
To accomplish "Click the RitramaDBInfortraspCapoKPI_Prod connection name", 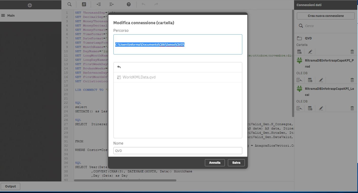I will (329, 64).
